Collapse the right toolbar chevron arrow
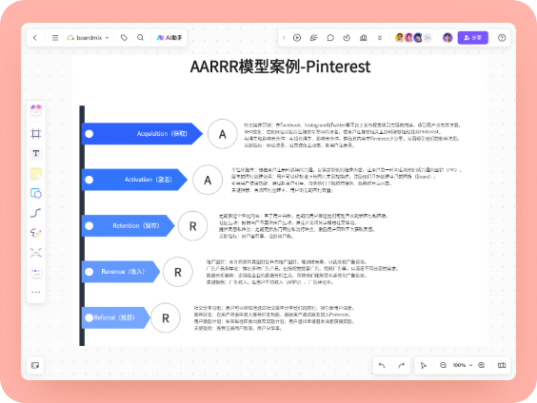The image size is (537, 403). [x=284, y=38]
